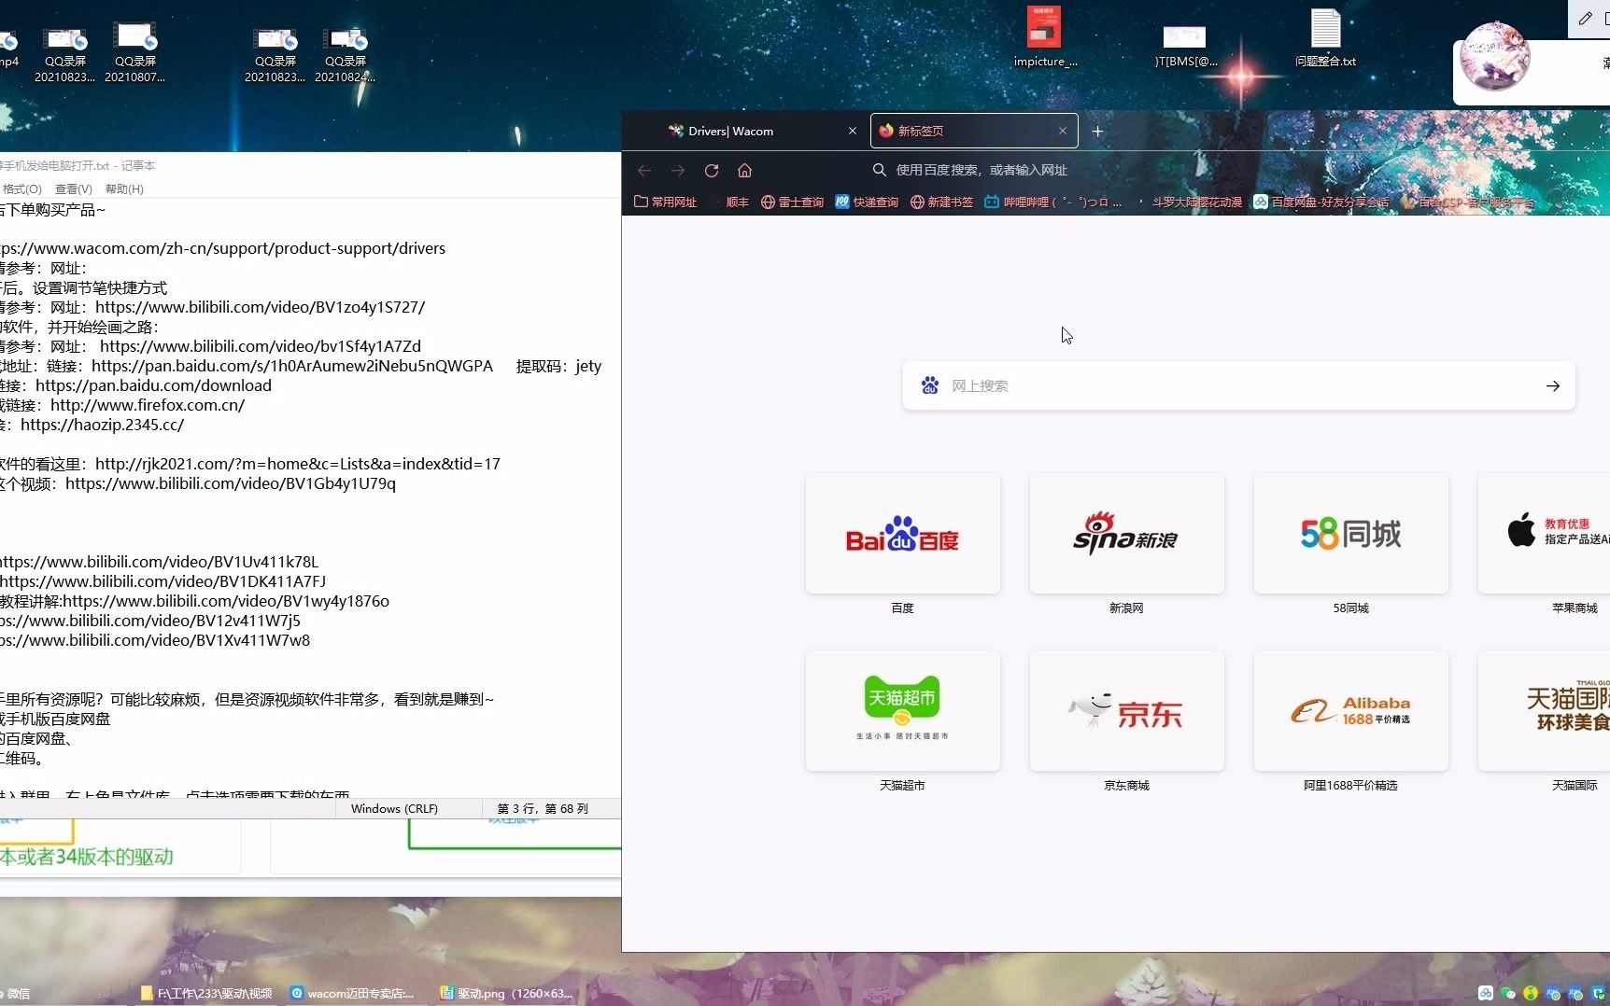The height and width of the screenshot is (1006, 1610).
Task: Click the Firefox back arrow
Action: coord(644,170)
